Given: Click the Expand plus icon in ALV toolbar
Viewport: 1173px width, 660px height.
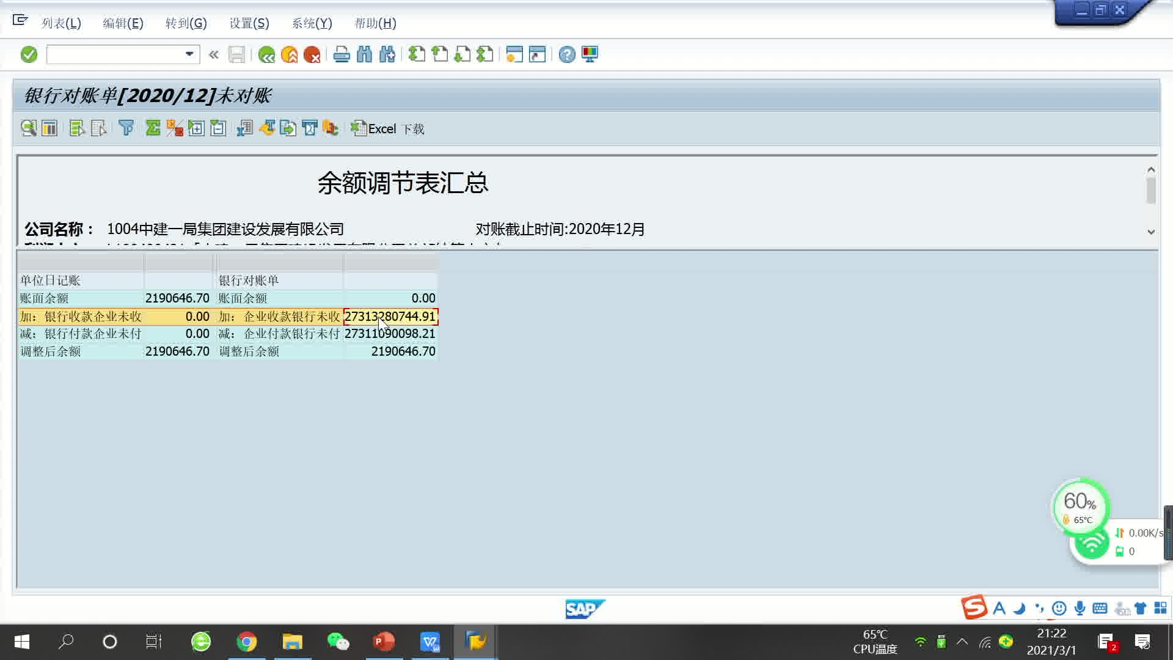Looking at the screenshot, I should [x=196, y=128].
